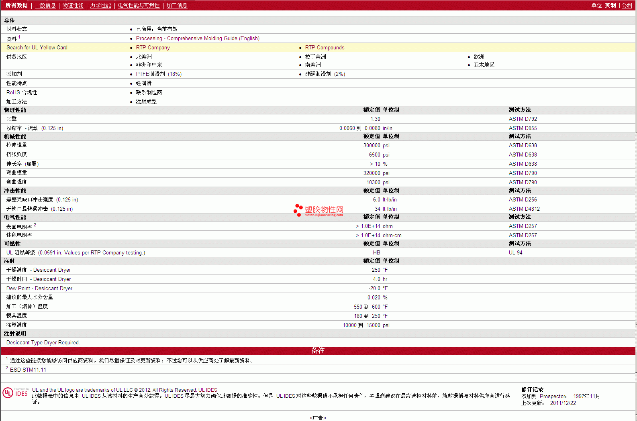Click the 模具温度 row label
Image resolution: width=637 pixels, height=421 pixels.
coord(16,316)
